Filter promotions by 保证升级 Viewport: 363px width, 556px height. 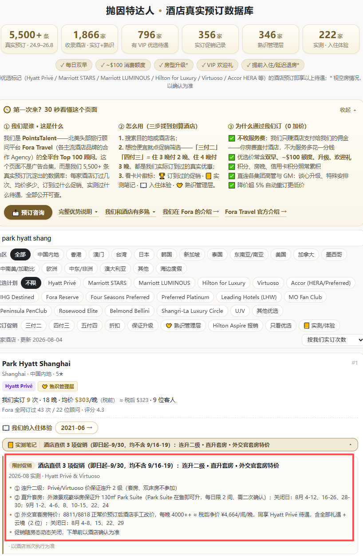click(x=143, y=325)
